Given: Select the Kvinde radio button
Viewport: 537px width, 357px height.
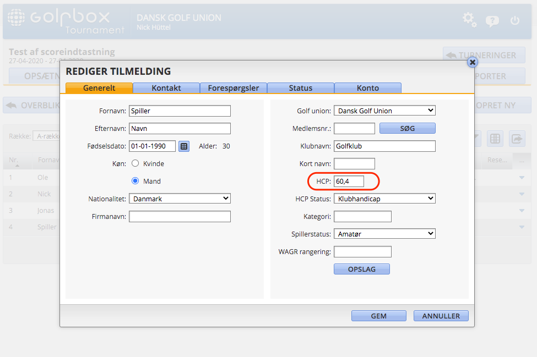Looking at the screenshot, I should (x=135, y=163).
